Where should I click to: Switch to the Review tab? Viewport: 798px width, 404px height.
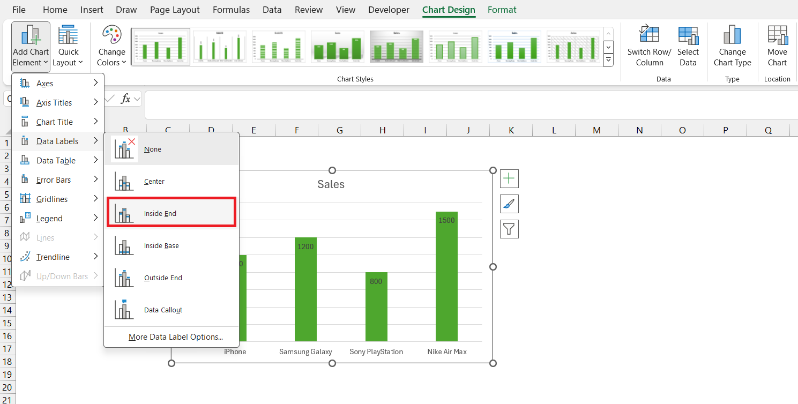tap(309, 10)
